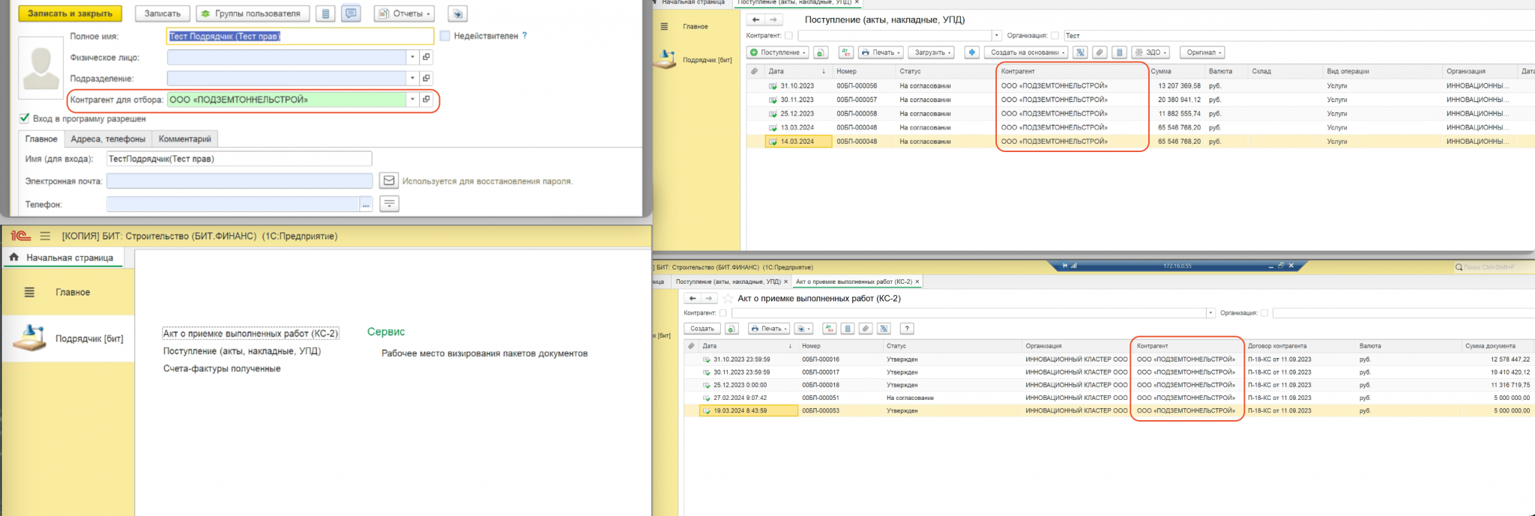
Task: Click the Записать и закрыть button
Action: click(70, 13)
